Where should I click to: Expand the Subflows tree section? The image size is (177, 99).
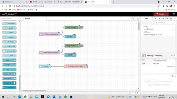[x=142, y=32]
